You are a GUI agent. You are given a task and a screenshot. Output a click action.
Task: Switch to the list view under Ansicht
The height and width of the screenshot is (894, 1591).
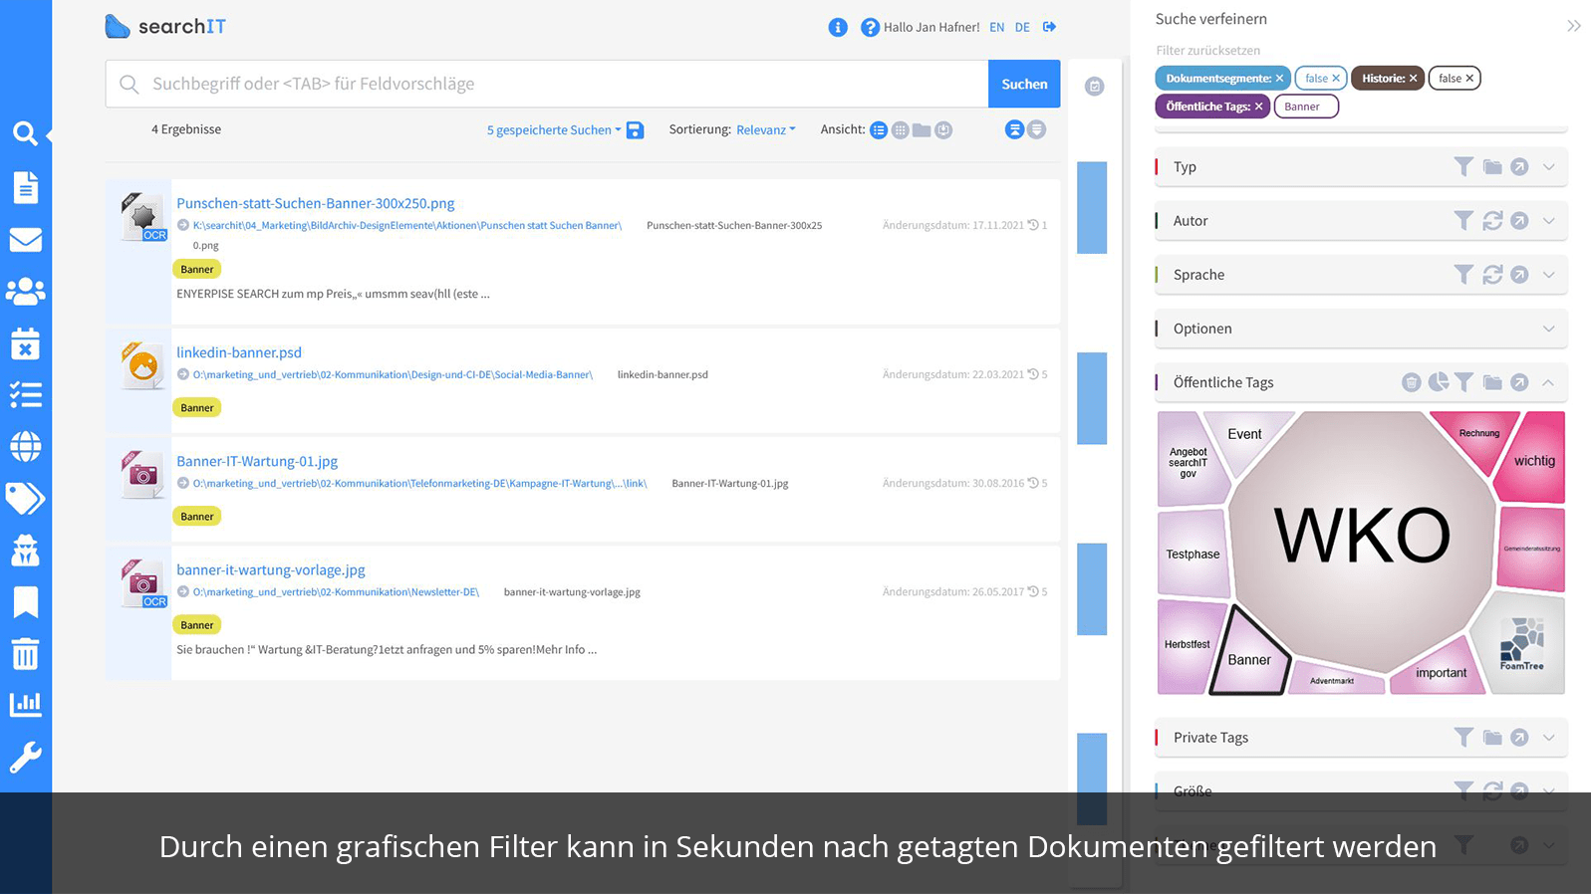tap(878, 129)
